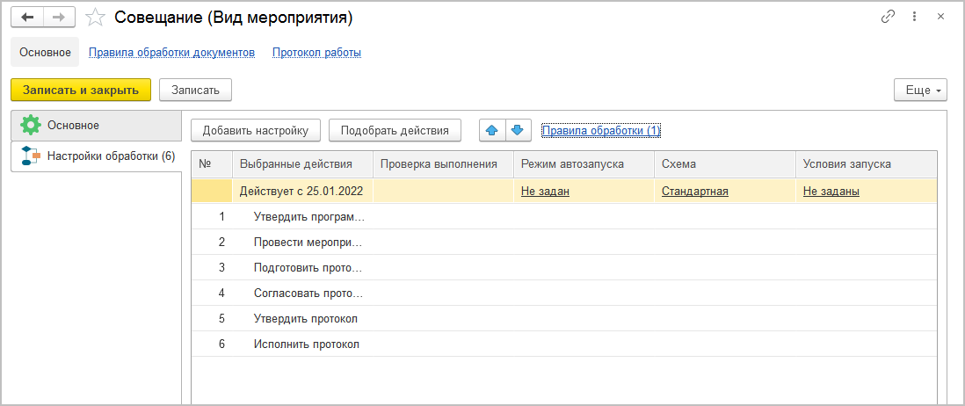Open Правила обработки документов section
Screen dimensions: 965x406
tap(171, 52)
